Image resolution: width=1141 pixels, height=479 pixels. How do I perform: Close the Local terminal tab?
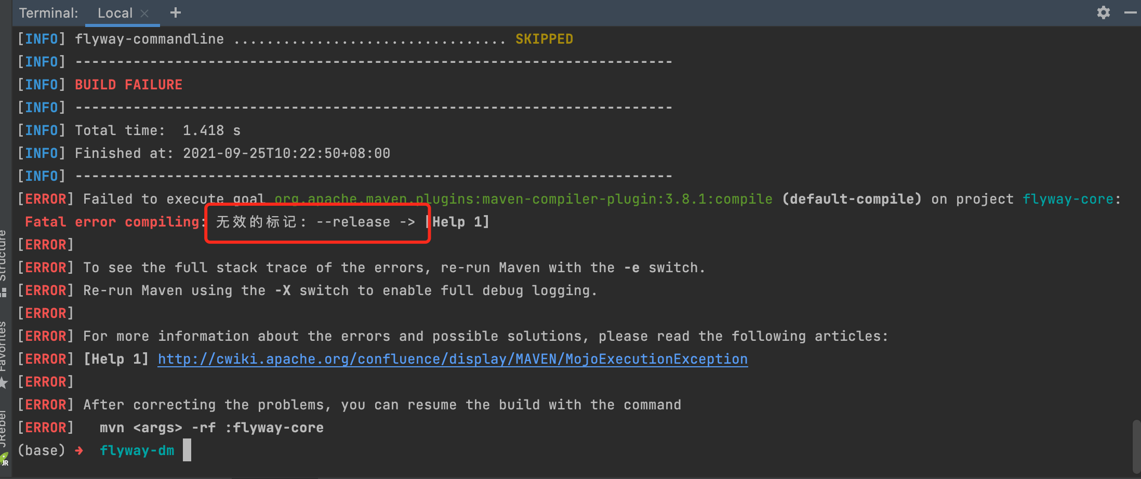[144, 14]
